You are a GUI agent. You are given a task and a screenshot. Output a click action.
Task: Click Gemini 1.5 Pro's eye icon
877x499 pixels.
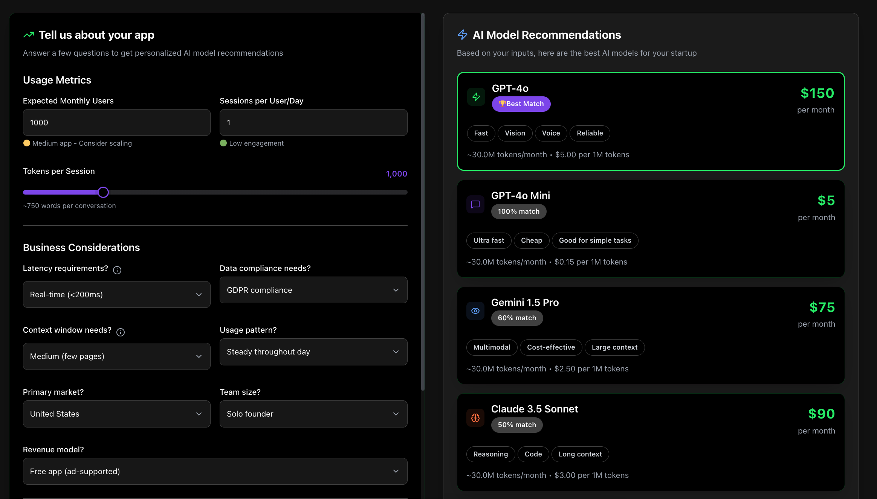475,311
